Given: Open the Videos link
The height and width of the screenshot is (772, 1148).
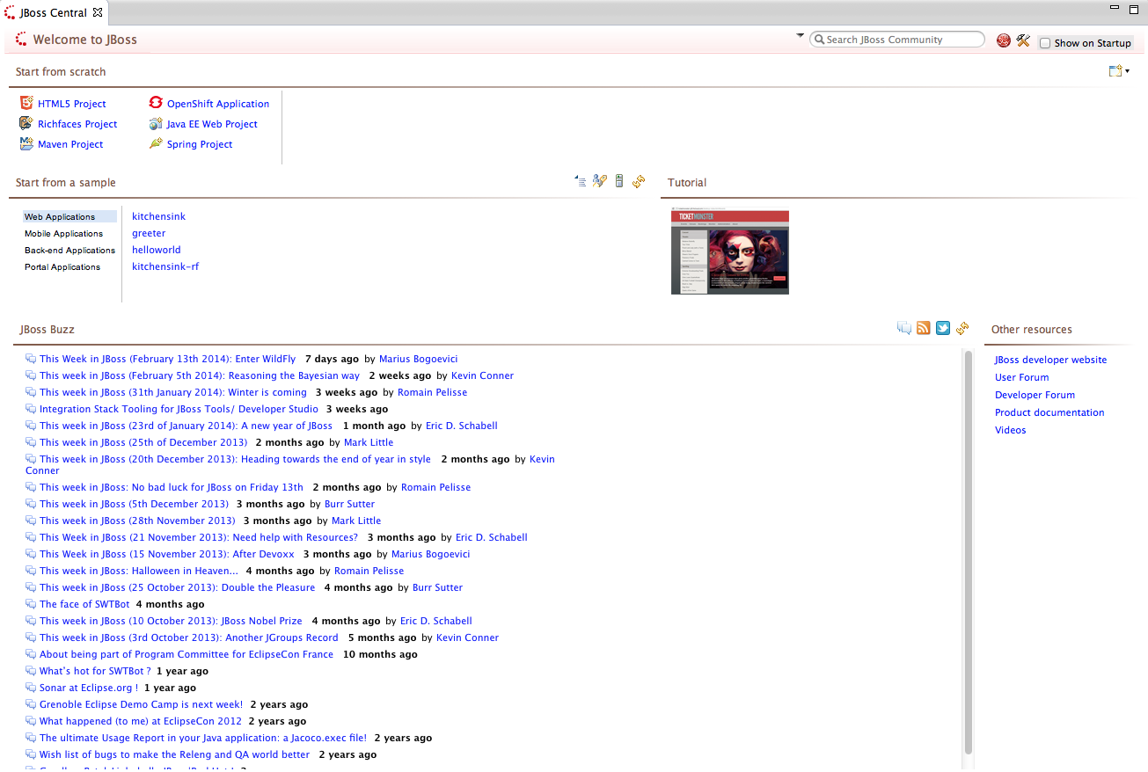Looking at the screenshot, I should click(1010, 430).
